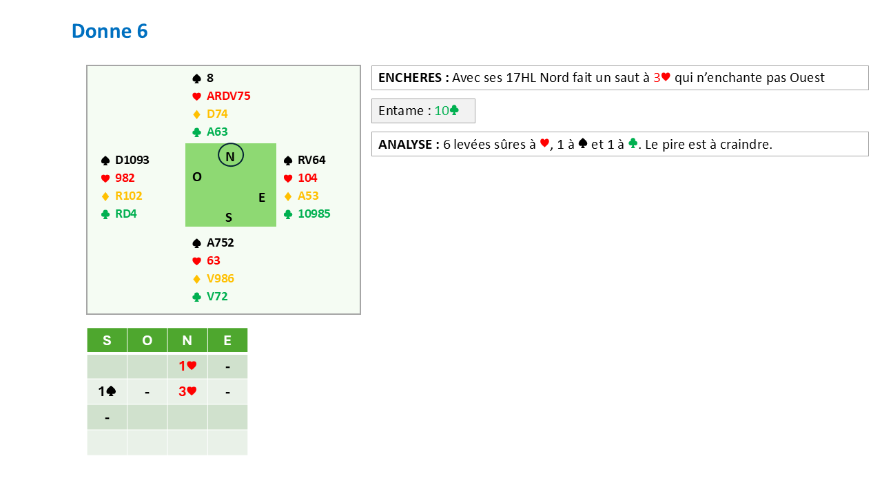
Task: Click the club symbol in the Entame box
Action: point(454,110)
